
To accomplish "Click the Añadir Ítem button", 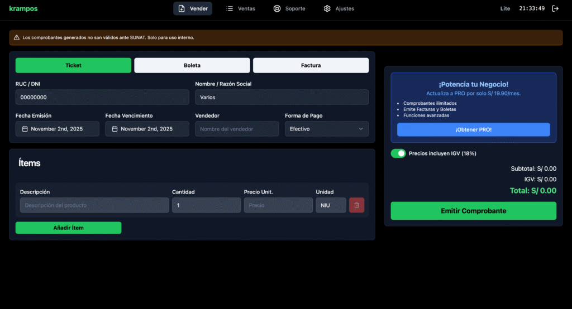I will (x=68, y=228).
